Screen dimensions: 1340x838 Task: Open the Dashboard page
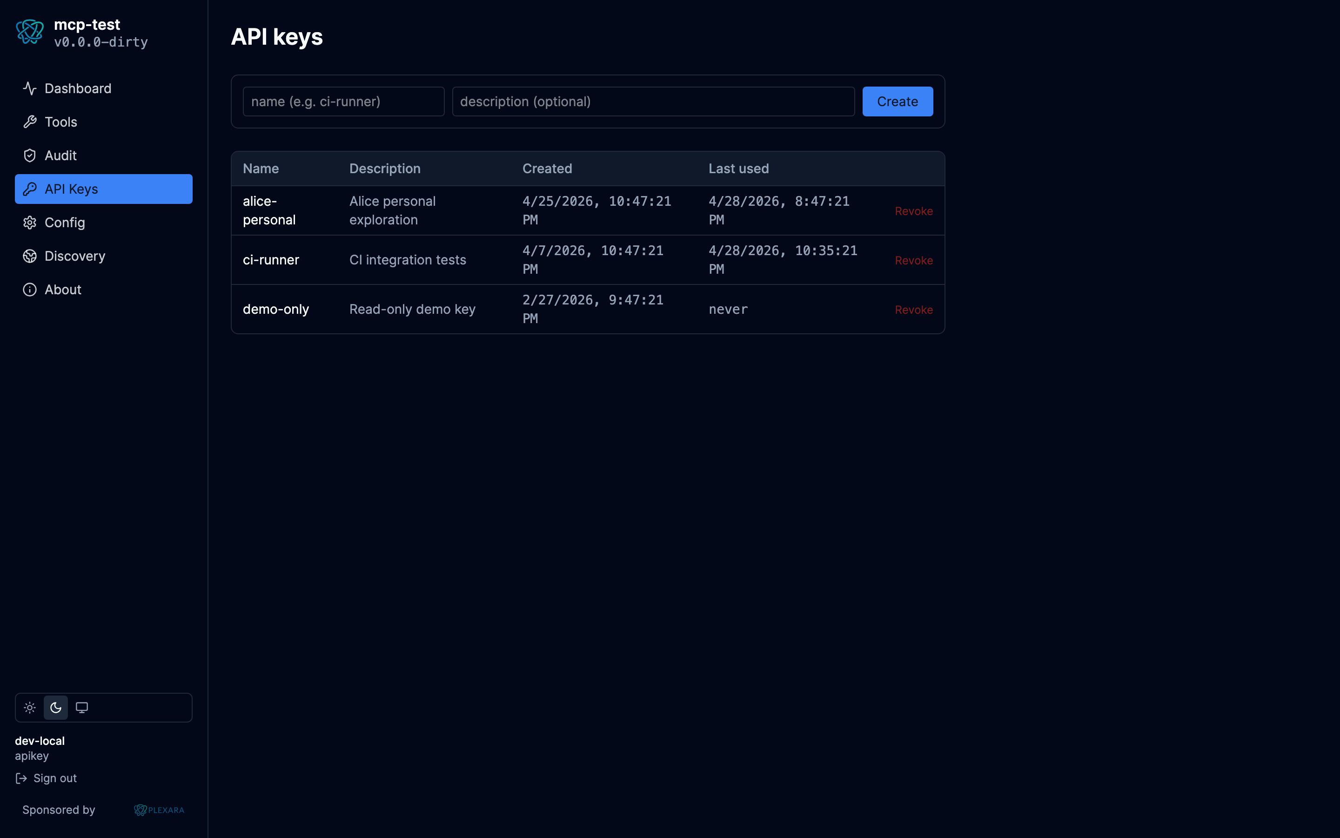tap(78, 88)
